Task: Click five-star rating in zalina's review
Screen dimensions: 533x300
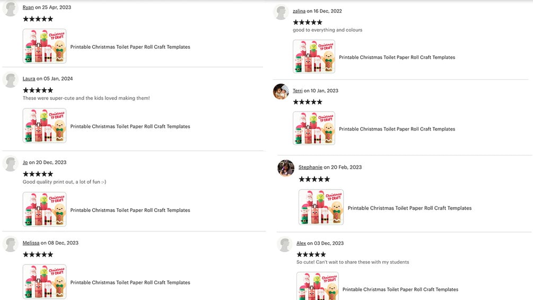Action: pyautogui.click(x=308, y=22)
